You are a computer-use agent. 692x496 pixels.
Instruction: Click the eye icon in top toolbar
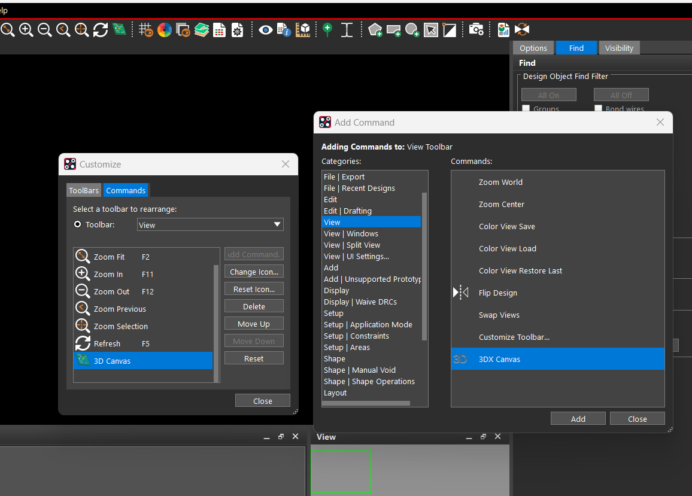coord(266,29)
